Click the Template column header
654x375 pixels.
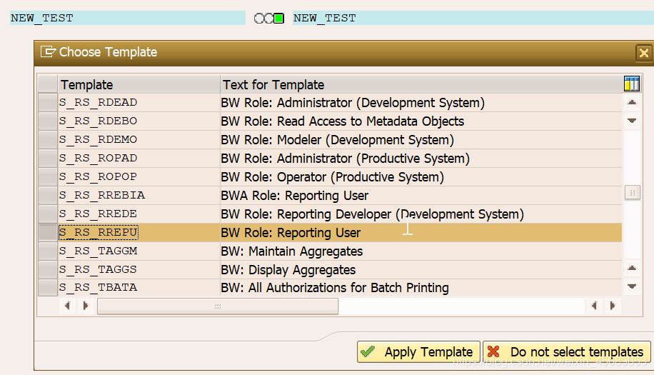(139, 84)
